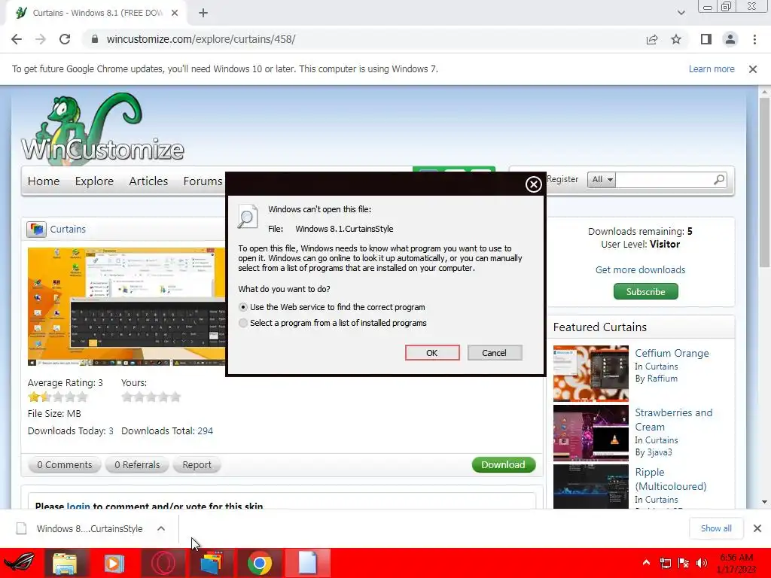The height and width of the screenshot is (578, 771).
Task: Click the Register link
Action: click(x=562, y=179)
